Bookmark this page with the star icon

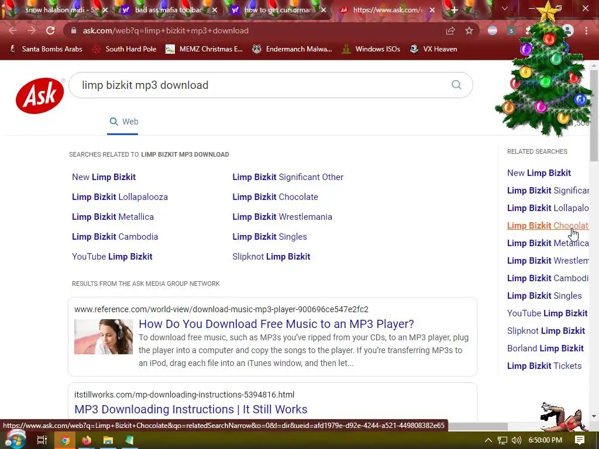click(469, 30)
